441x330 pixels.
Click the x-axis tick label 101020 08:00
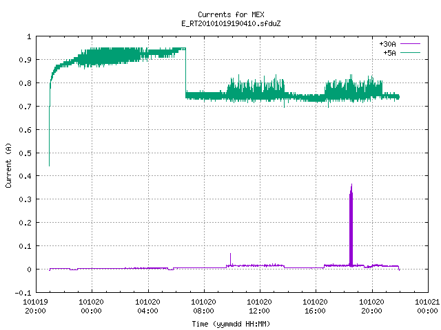pos(204,306)
